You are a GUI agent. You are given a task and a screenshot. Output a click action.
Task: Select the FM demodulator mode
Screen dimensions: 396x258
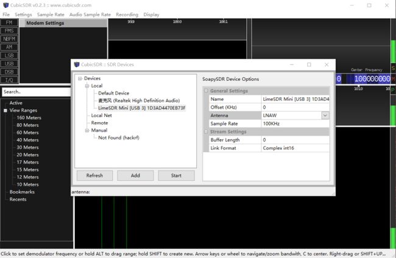coord(9,22)
